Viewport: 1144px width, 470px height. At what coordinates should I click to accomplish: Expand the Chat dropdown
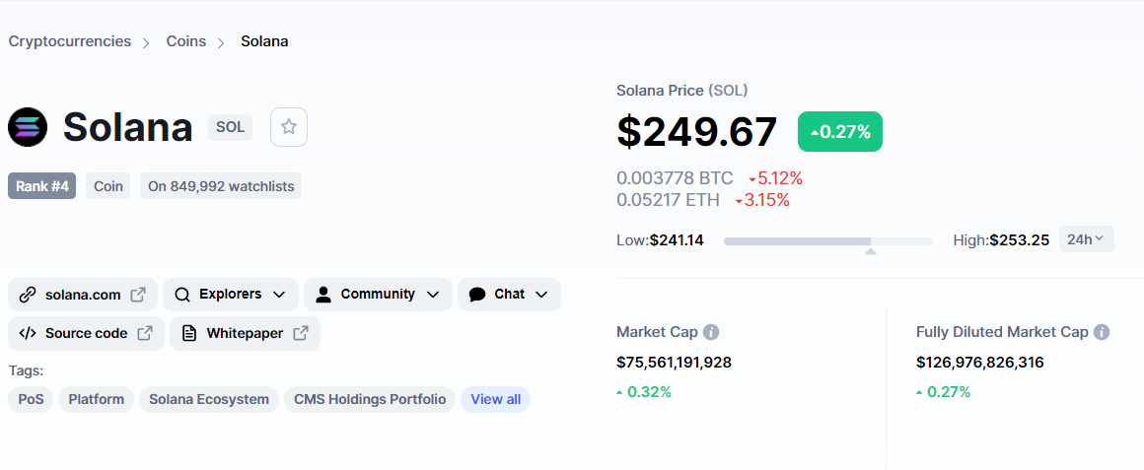(x=541, y=295)
